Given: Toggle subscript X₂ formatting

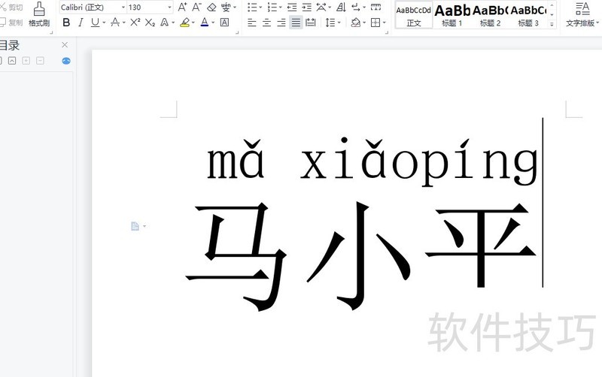Looking at the screenshot, I should coord(150,23).
